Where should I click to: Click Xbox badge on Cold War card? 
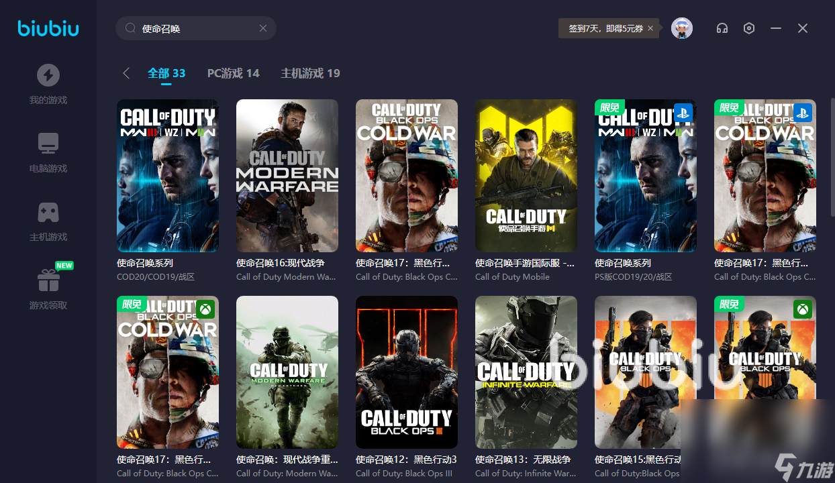point(205,309)
